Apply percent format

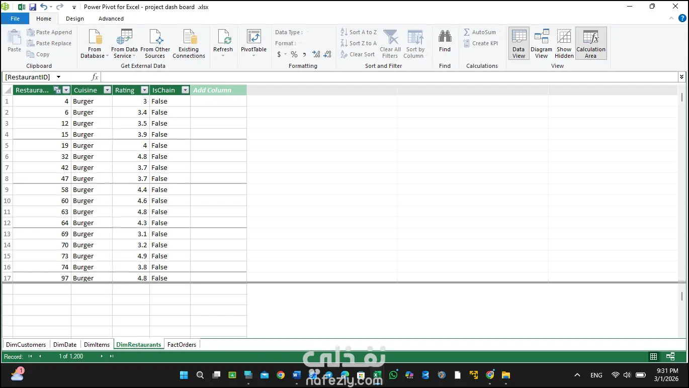pyautogui.click(x=294, y=54)
